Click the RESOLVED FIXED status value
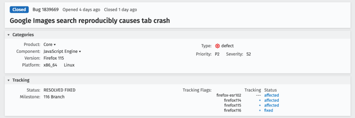 (x=59, y=90)
